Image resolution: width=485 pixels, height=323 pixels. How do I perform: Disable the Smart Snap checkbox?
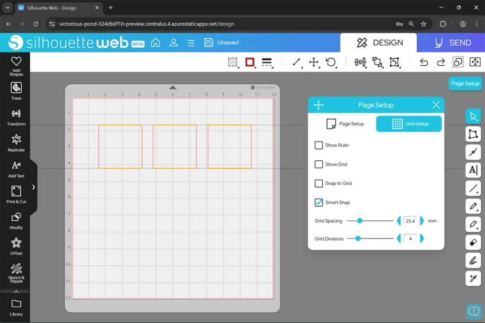click(x=319, y=202)
